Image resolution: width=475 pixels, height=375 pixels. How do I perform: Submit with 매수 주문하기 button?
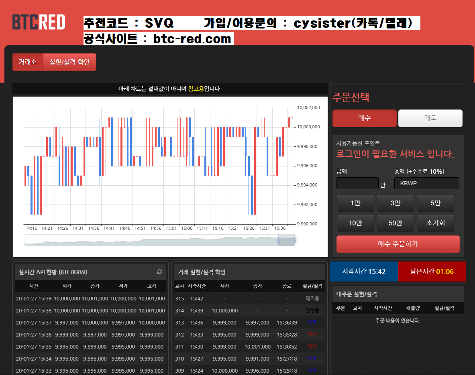398,244
